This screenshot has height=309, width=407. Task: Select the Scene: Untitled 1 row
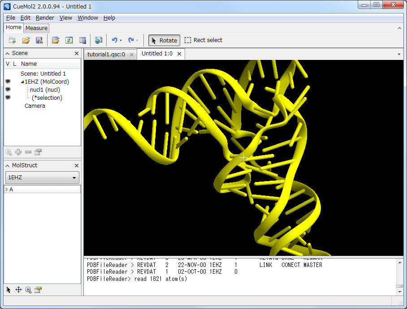(43, 73)
